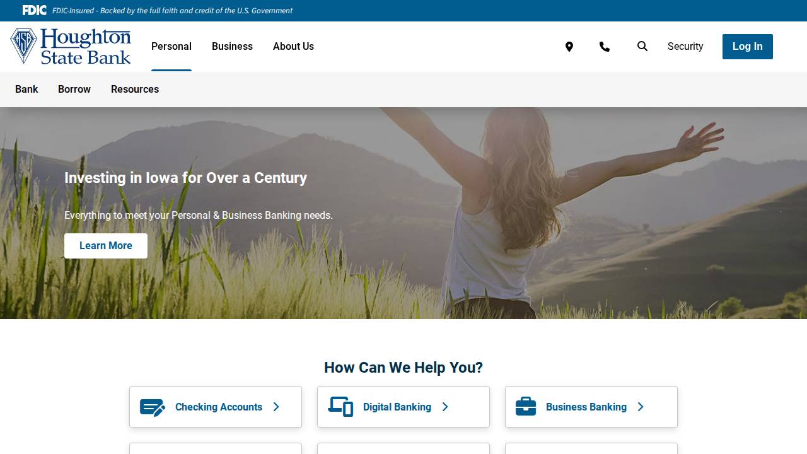807x454 pixels.
Task: Expand the Digital Banking card chevron
Action: pyautogui.click(x=445, y=407)
